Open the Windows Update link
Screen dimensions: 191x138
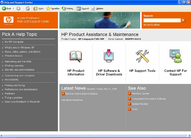click(x=140, y=94)
